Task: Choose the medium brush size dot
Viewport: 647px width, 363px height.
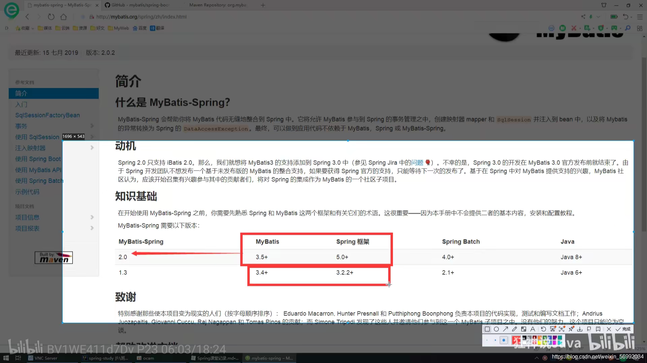Action: click(x=495, y=340)
